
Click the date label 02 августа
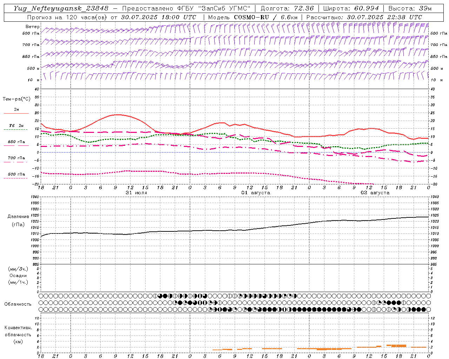pyautogui.click(x=375, y=193)
